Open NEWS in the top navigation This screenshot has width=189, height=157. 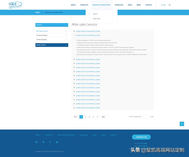pos(139,5)
